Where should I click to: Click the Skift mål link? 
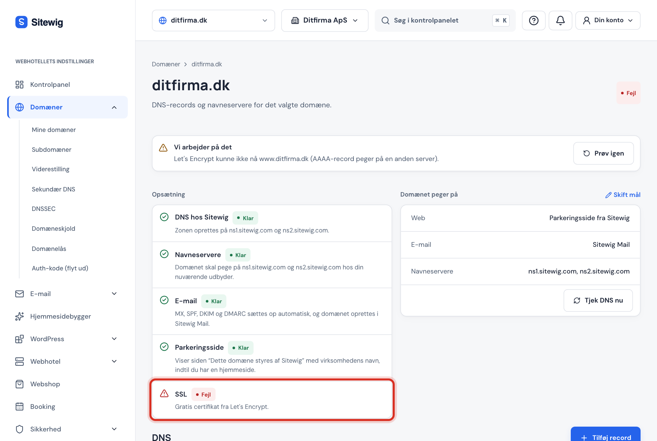pos(623,195)
